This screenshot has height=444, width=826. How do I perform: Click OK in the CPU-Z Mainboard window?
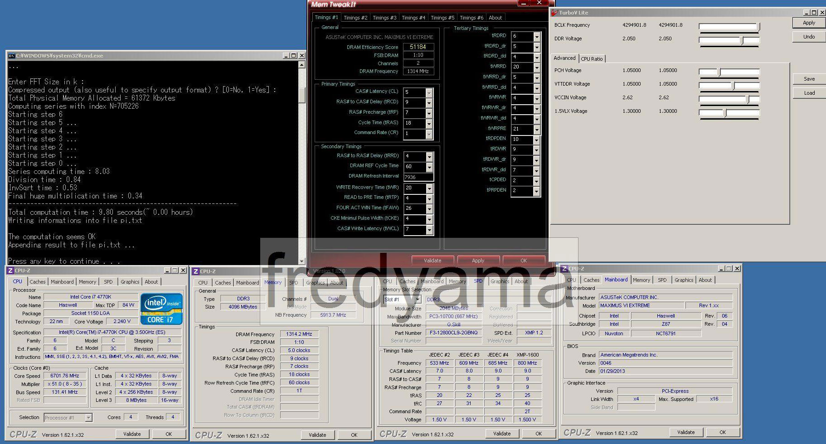[723, 432]
